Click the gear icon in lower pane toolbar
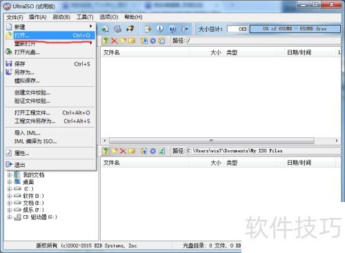Screen dimensions: 345x253 point(153,151)
